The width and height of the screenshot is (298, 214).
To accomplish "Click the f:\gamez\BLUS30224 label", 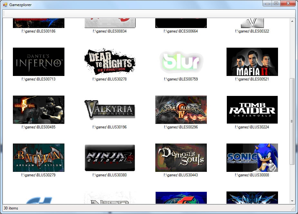I will pyautogui.click(x=252, y=127).
